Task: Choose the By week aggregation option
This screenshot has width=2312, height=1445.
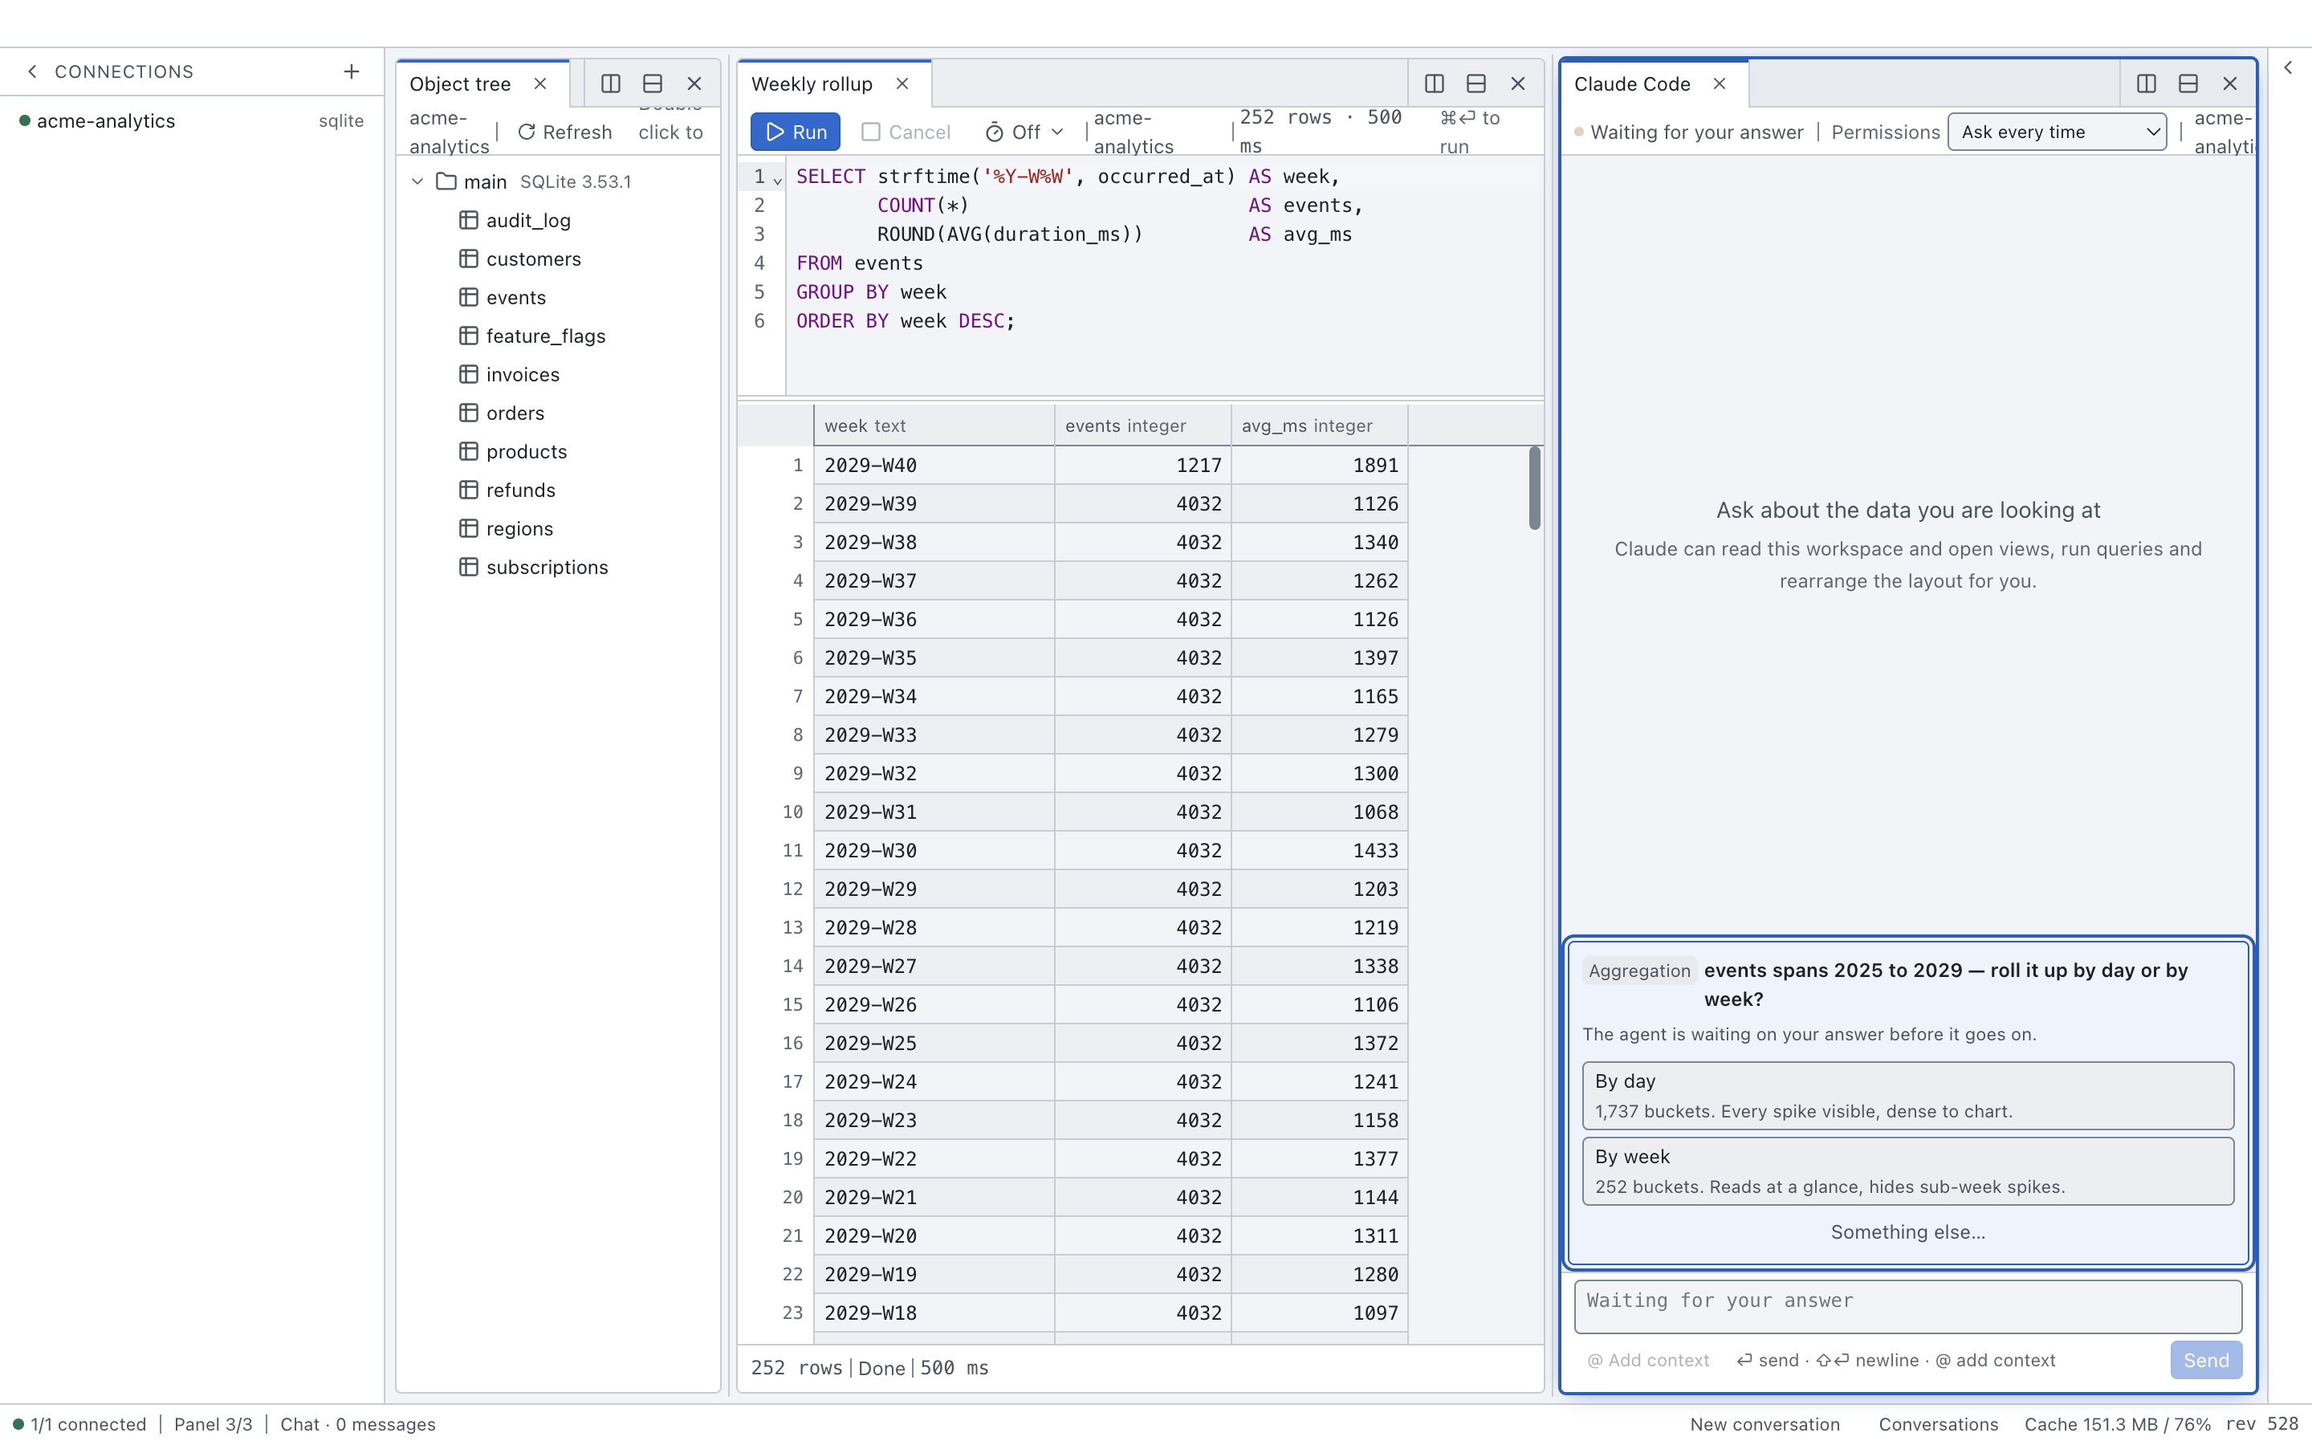Action: point(1908,1170)
